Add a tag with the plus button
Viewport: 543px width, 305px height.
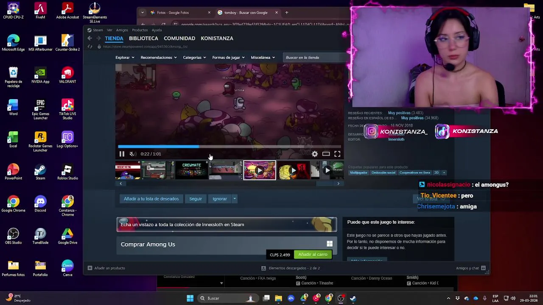tap(444, 172)
